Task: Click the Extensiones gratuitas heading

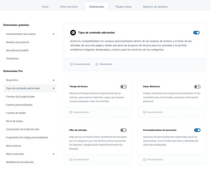Action: click(x=16, y=25)
